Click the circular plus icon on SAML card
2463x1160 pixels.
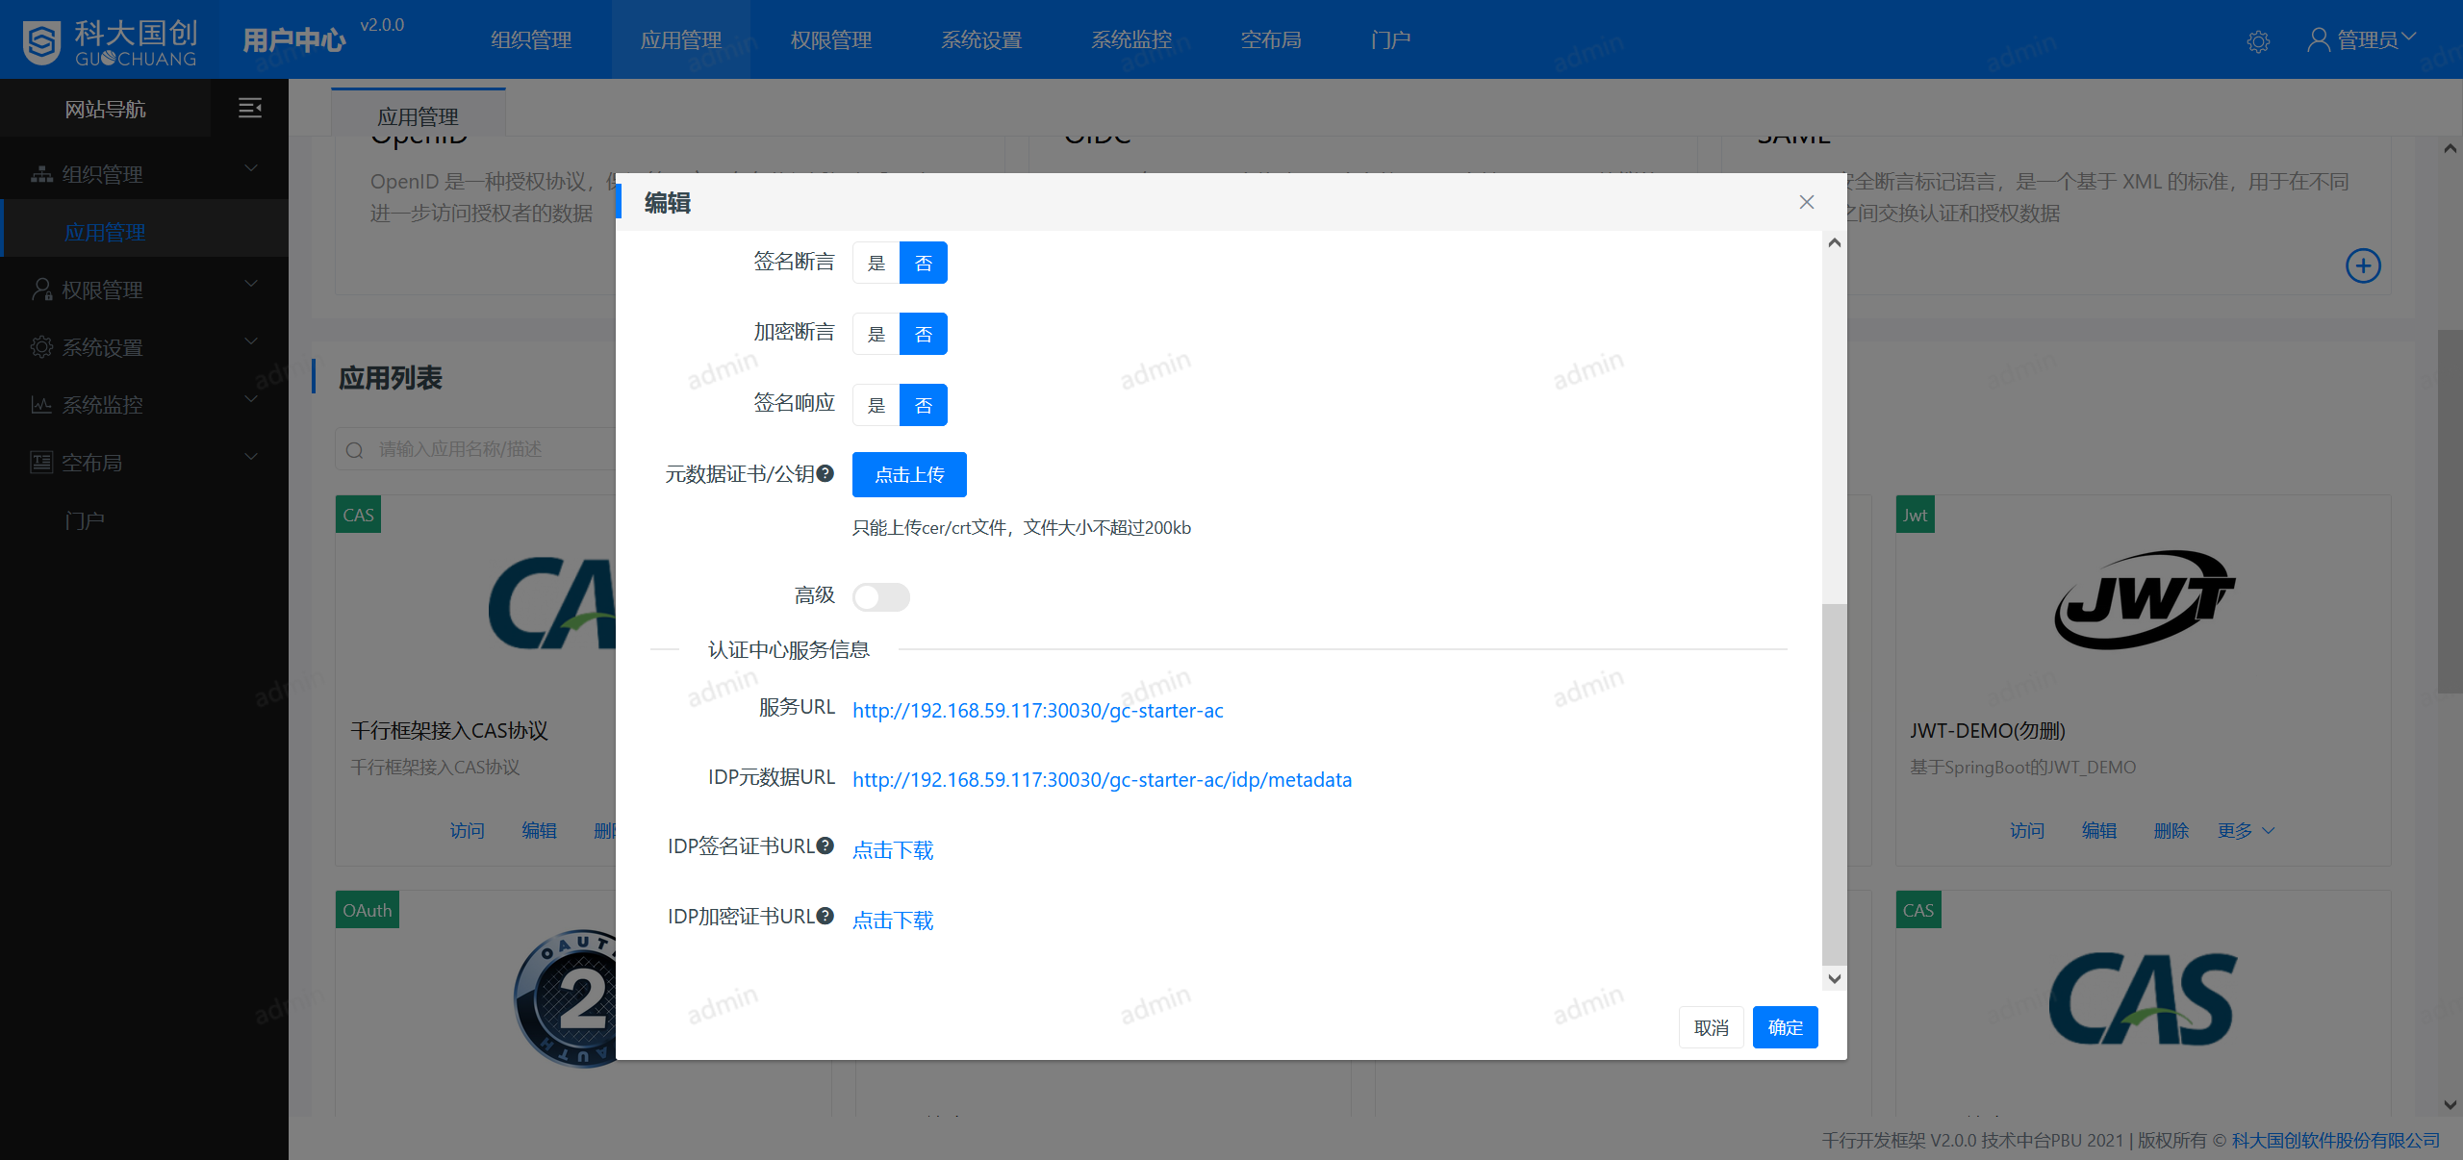click(x=2363, y=265)
